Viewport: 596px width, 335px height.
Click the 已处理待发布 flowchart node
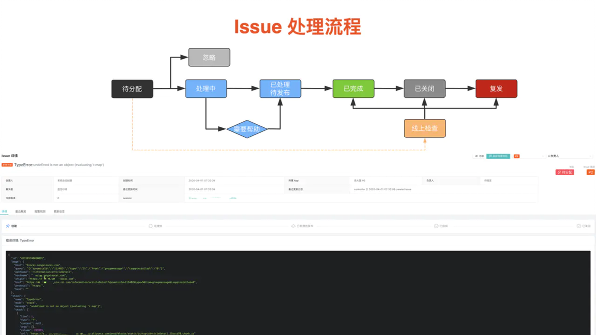point(280,89)
